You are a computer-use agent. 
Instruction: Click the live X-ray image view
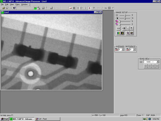coord(52,52)
